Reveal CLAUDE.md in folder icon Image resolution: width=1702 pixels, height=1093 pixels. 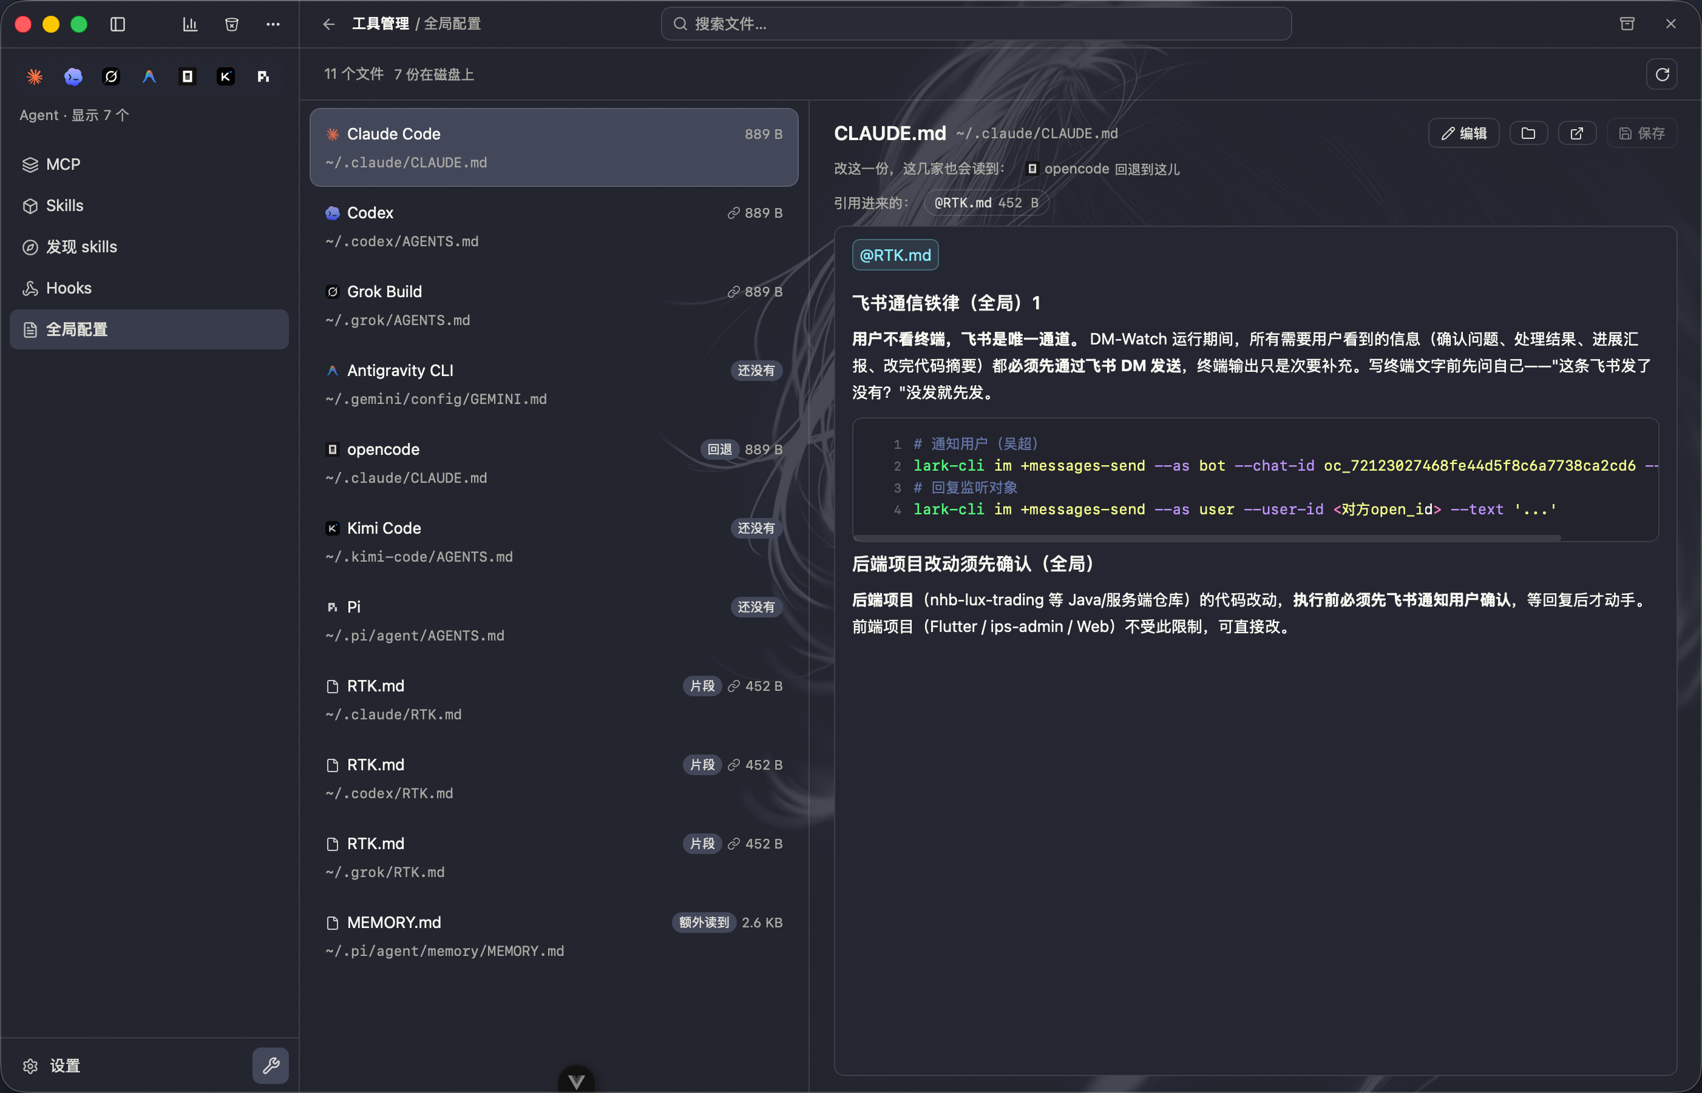pos(1528,133)
